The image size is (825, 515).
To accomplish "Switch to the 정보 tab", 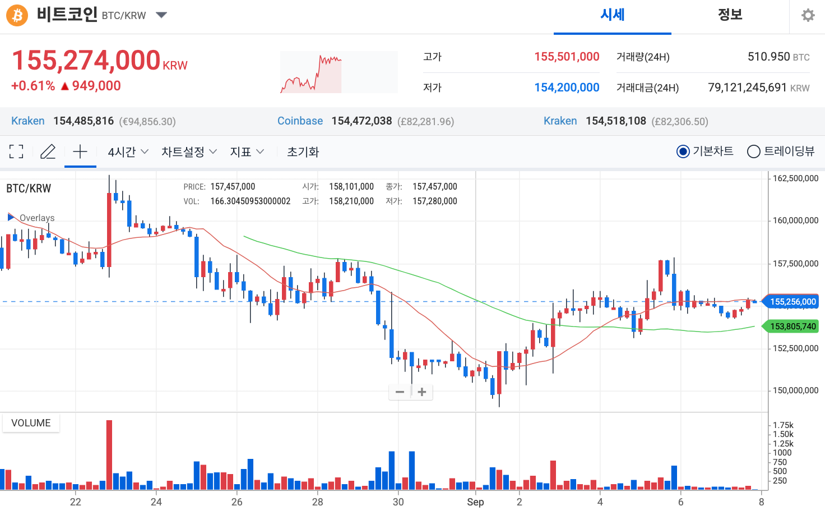I will tap(730, 15).
